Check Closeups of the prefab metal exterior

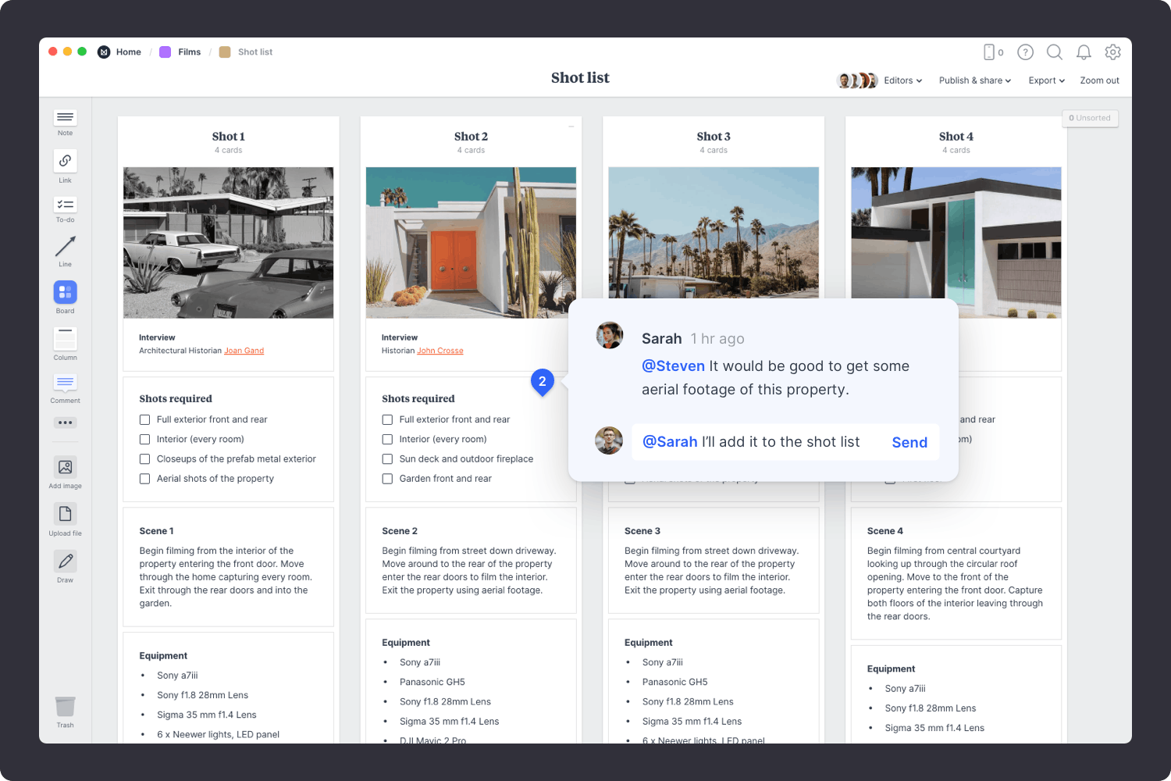(144, 459)
